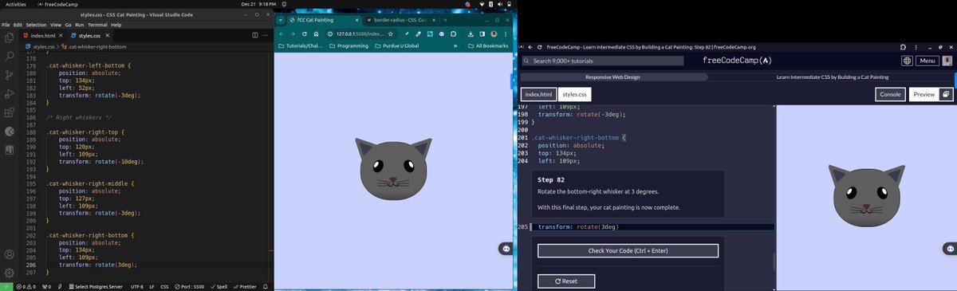Toggle Spell checker in VS Code status bar
Screen dimensions: 957x291
pyautogui.click(x=219, y=286)
